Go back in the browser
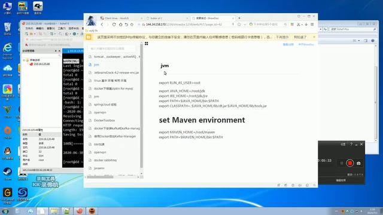This screenshot has width=383, height=215. tap(102, 24)
